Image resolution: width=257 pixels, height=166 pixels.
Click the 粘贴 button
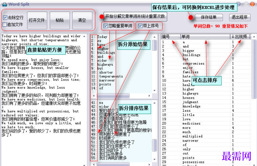60,20
